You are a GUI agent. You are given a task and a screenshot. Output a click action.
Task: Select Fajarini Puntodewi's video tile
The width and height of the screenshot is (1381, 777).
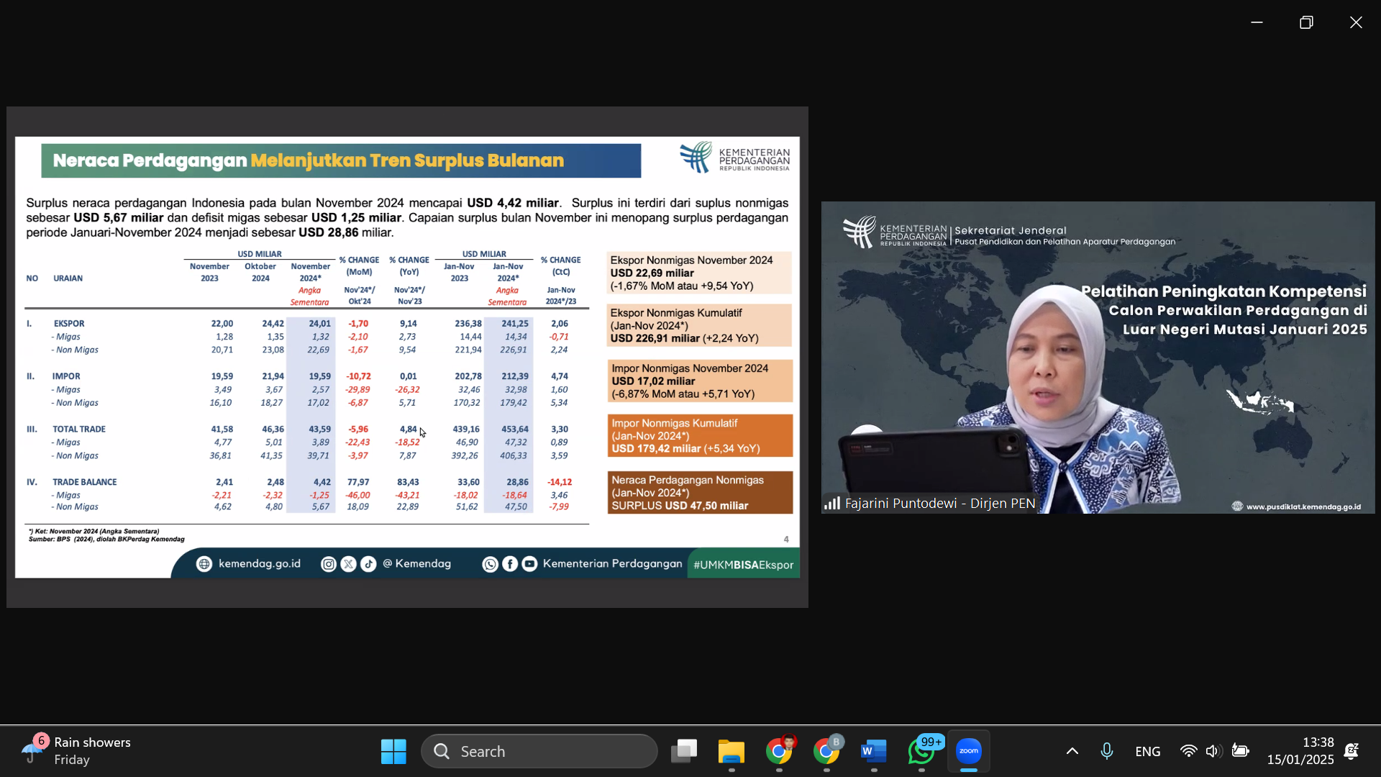point(1098,357)
